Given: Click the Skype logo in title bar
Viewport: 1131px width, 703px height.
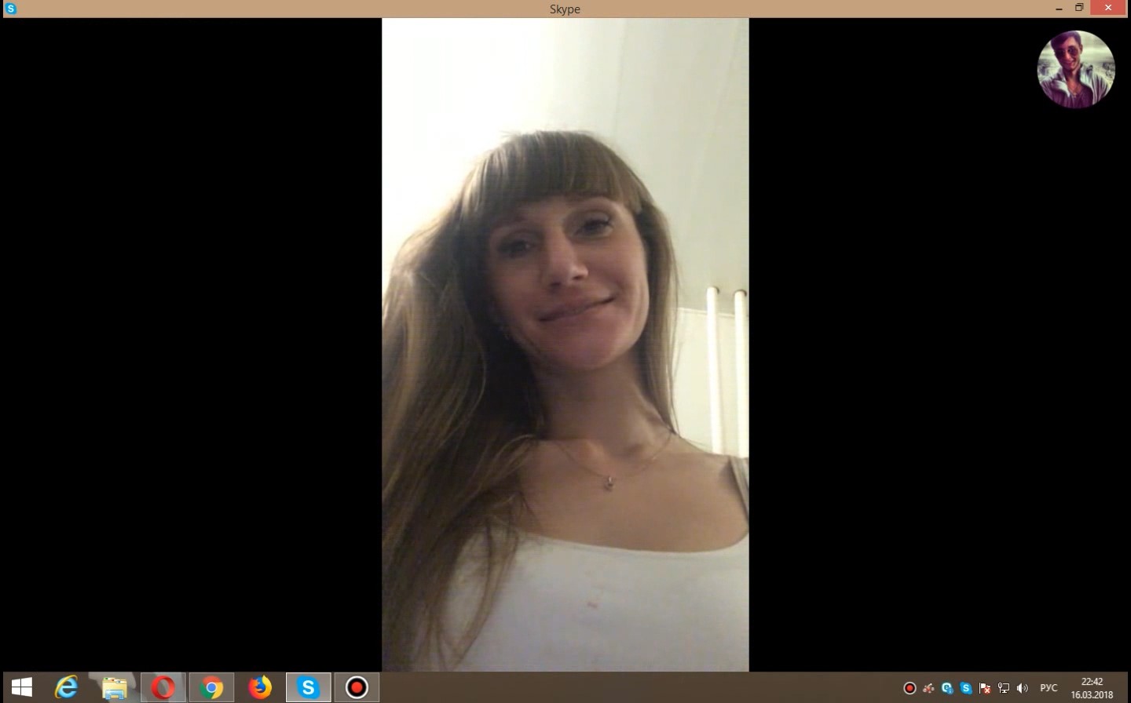Looking at the screenshot, I should (10, 9).
